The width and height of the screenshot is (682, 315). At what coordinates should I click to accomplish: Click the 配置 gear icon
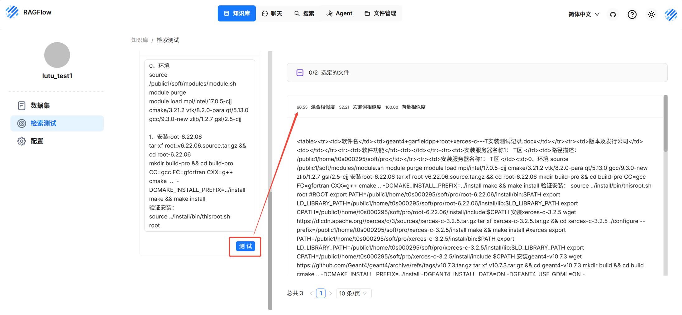21,141
